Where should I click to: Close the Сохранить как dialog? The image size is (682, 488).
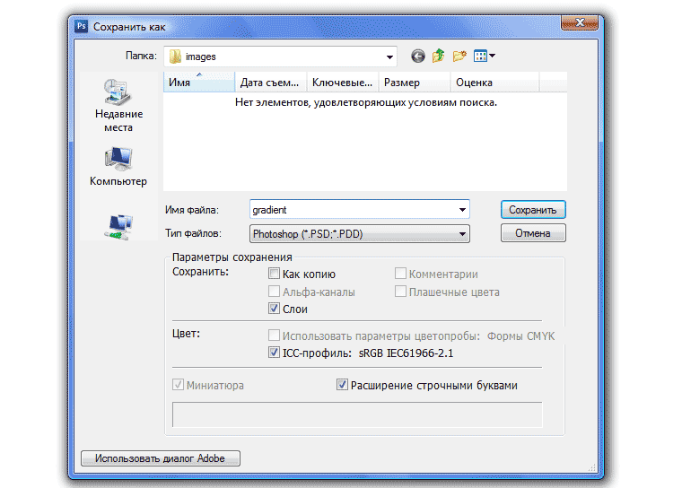click(580, 22)
